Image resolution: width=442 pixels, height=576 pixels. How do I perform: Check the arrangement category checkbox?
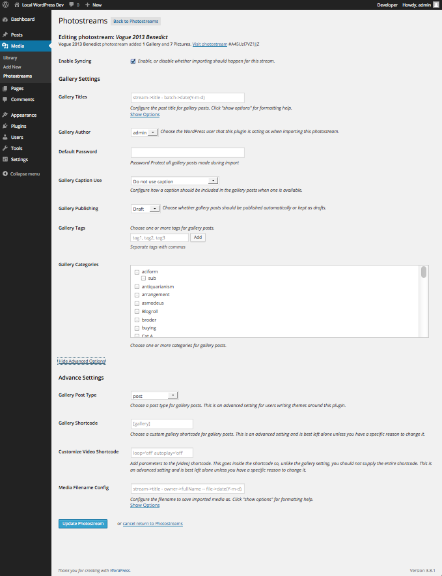click(137, 295)
